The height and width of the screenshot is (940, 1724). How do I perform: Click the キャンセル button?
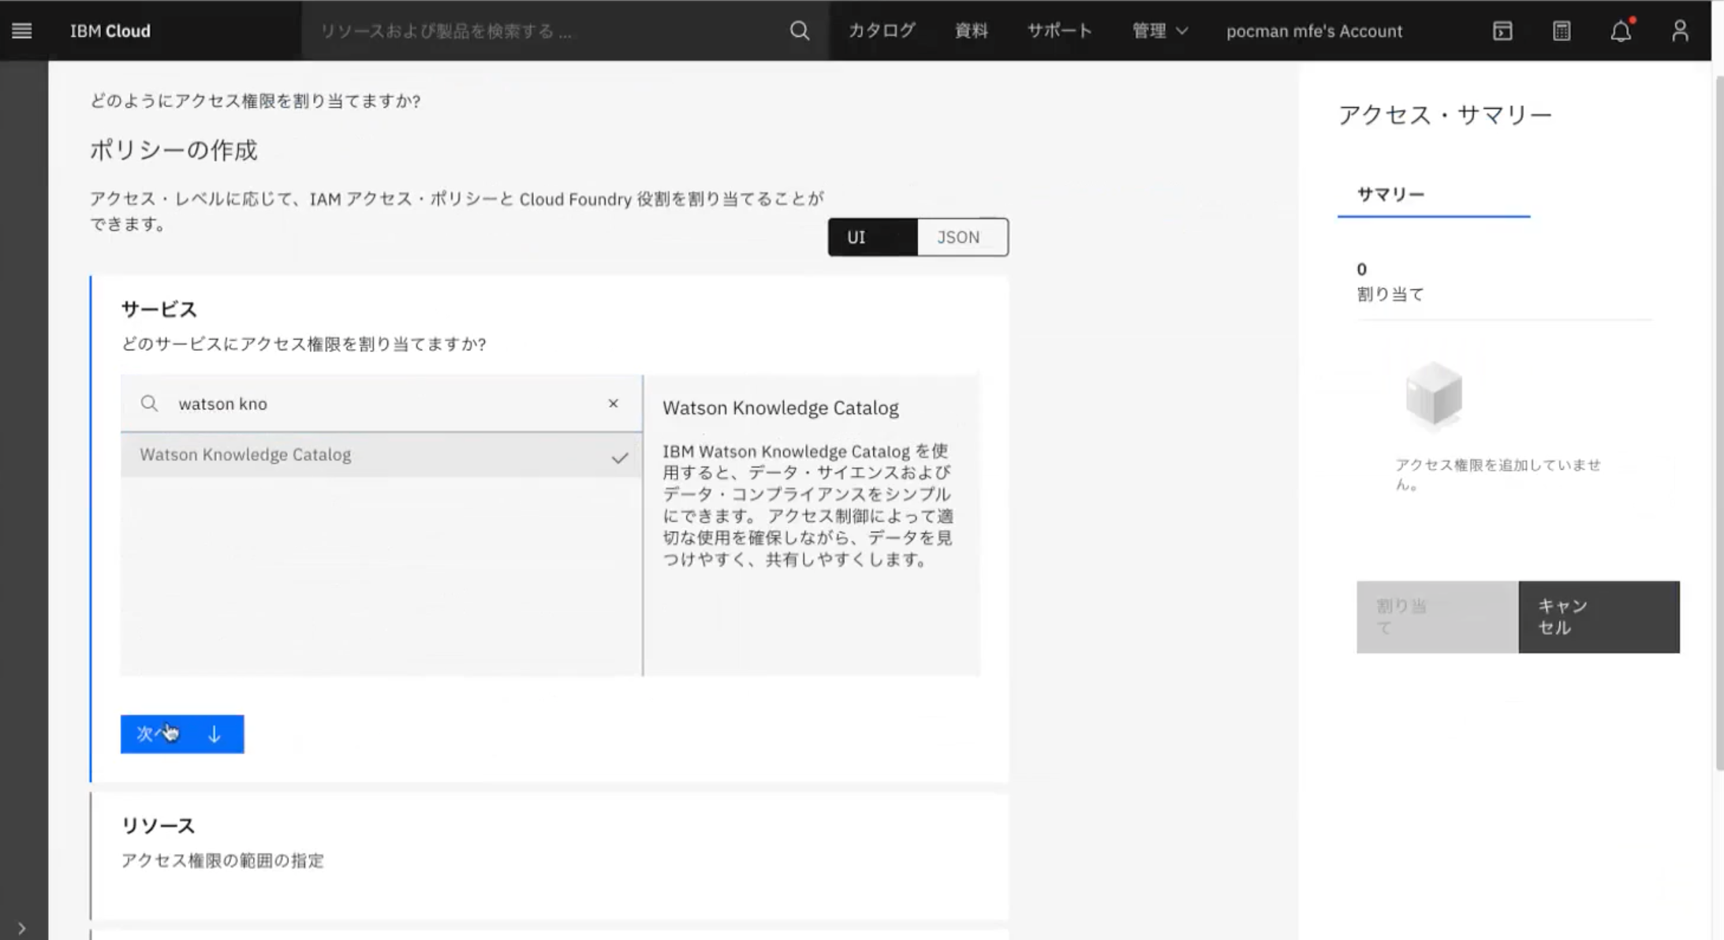click(1599, 617)
